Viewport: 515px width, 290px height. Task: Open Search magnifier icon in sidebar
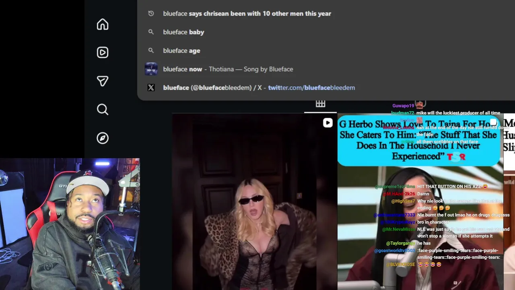tap(103, 110)
